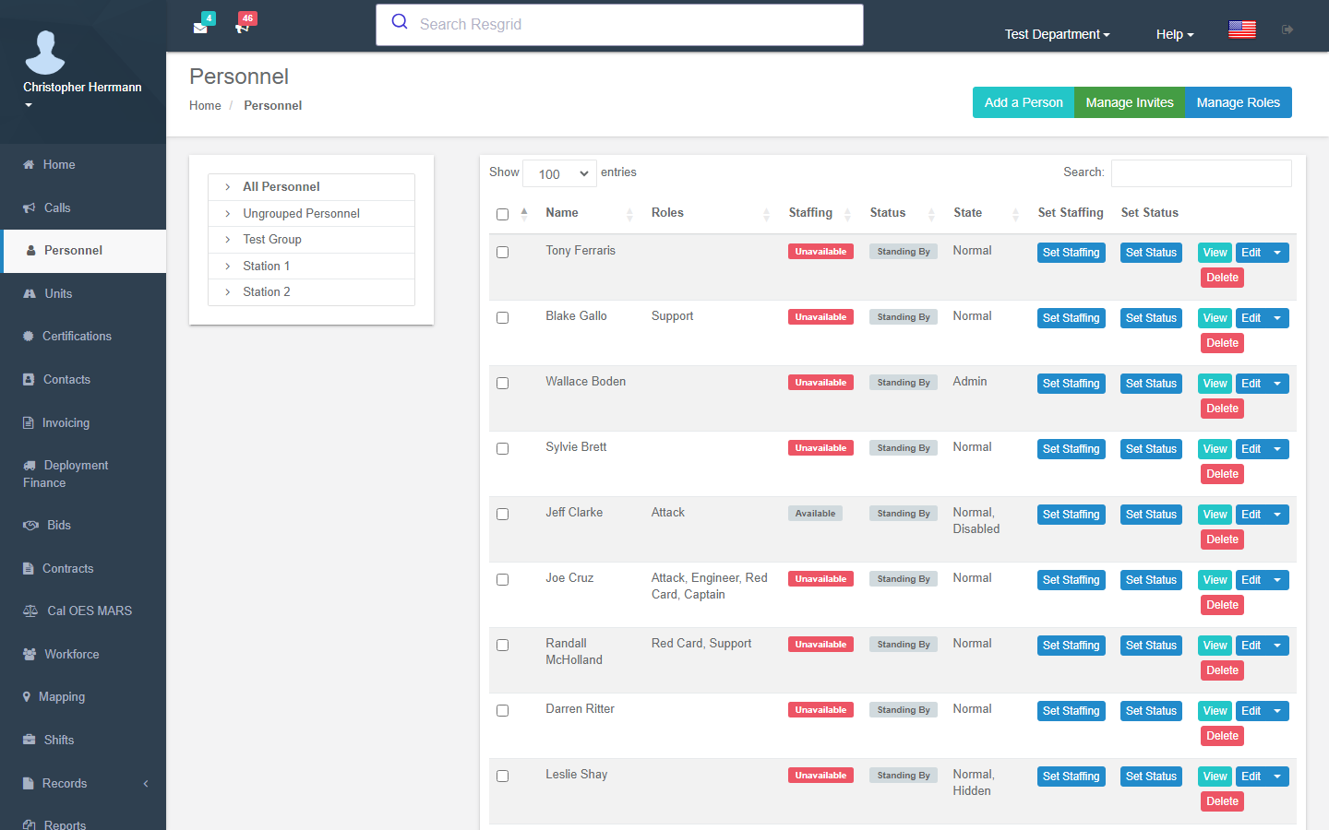This screenshot has width=1329, height=830.
Task: Click the Bids handshake icon
Action: 30,525
